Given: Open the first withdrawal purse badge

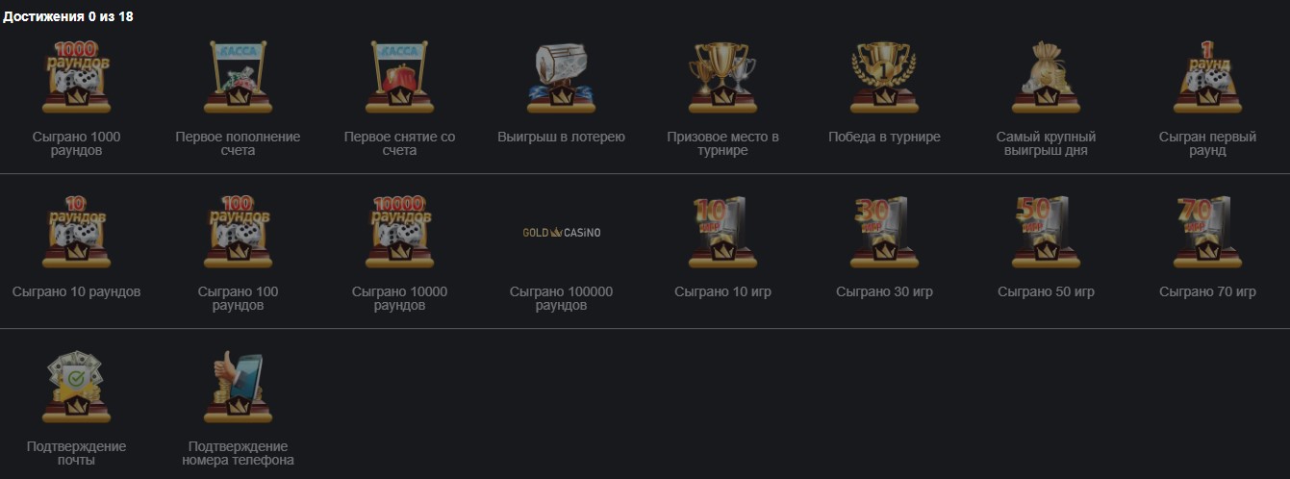Looking at the screenshot, I should [x=399, y=77].
